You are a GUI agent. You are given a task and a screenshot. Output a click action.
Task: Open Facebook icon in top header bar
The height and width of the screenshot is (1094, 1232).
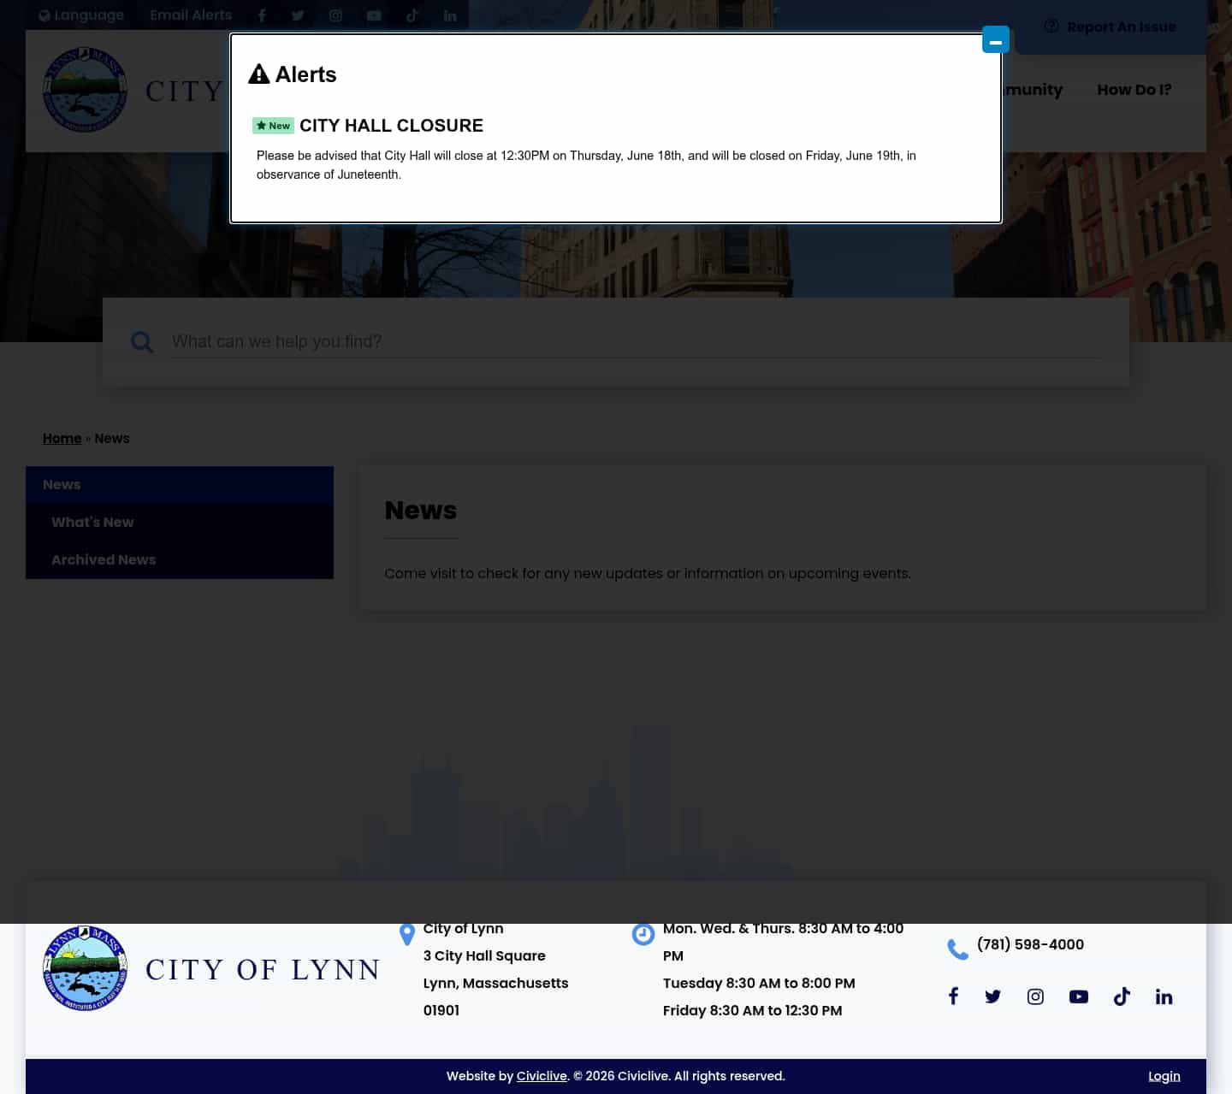pyautogui.click(x=262, y=15)
